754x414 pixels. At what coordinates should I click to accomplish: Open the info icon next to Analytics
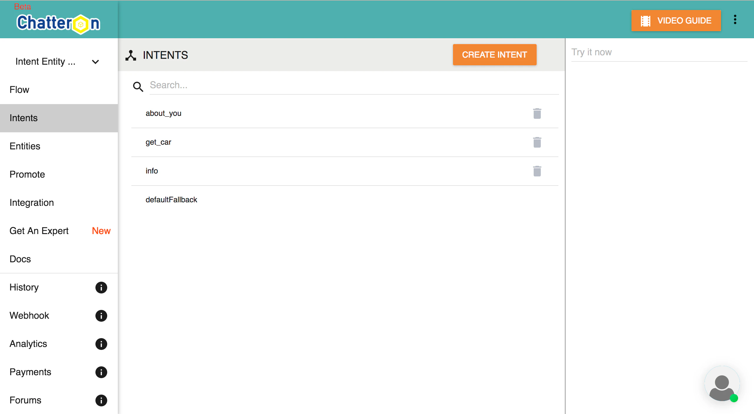click(x=101, y=344)
